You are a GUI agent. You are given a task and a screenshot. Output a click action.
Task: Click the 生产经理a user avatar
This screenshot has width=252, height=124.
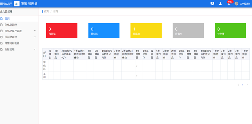236,4
